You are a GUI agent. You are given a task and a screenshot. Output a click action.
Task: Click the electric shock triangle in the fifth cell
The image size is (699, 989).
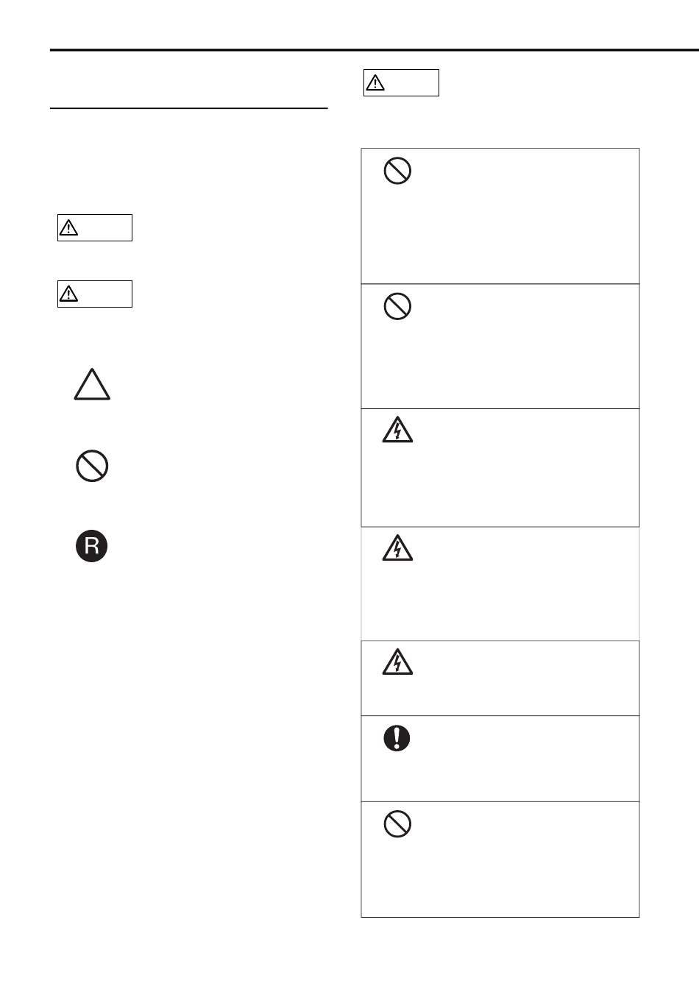(397, 662)
